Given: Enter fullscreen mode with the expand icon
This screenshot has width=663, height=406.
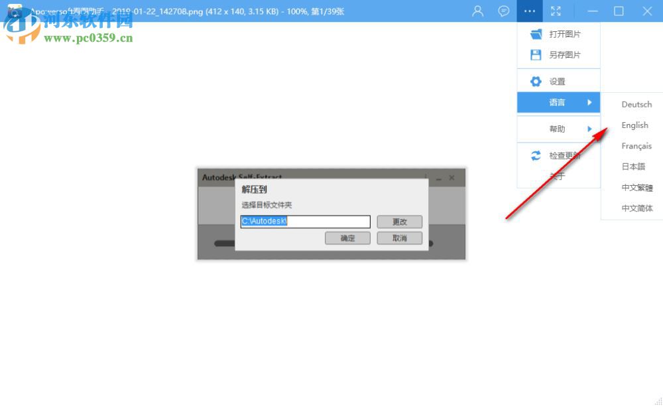Looking at the screenshot, I should [x=556, y=11].
